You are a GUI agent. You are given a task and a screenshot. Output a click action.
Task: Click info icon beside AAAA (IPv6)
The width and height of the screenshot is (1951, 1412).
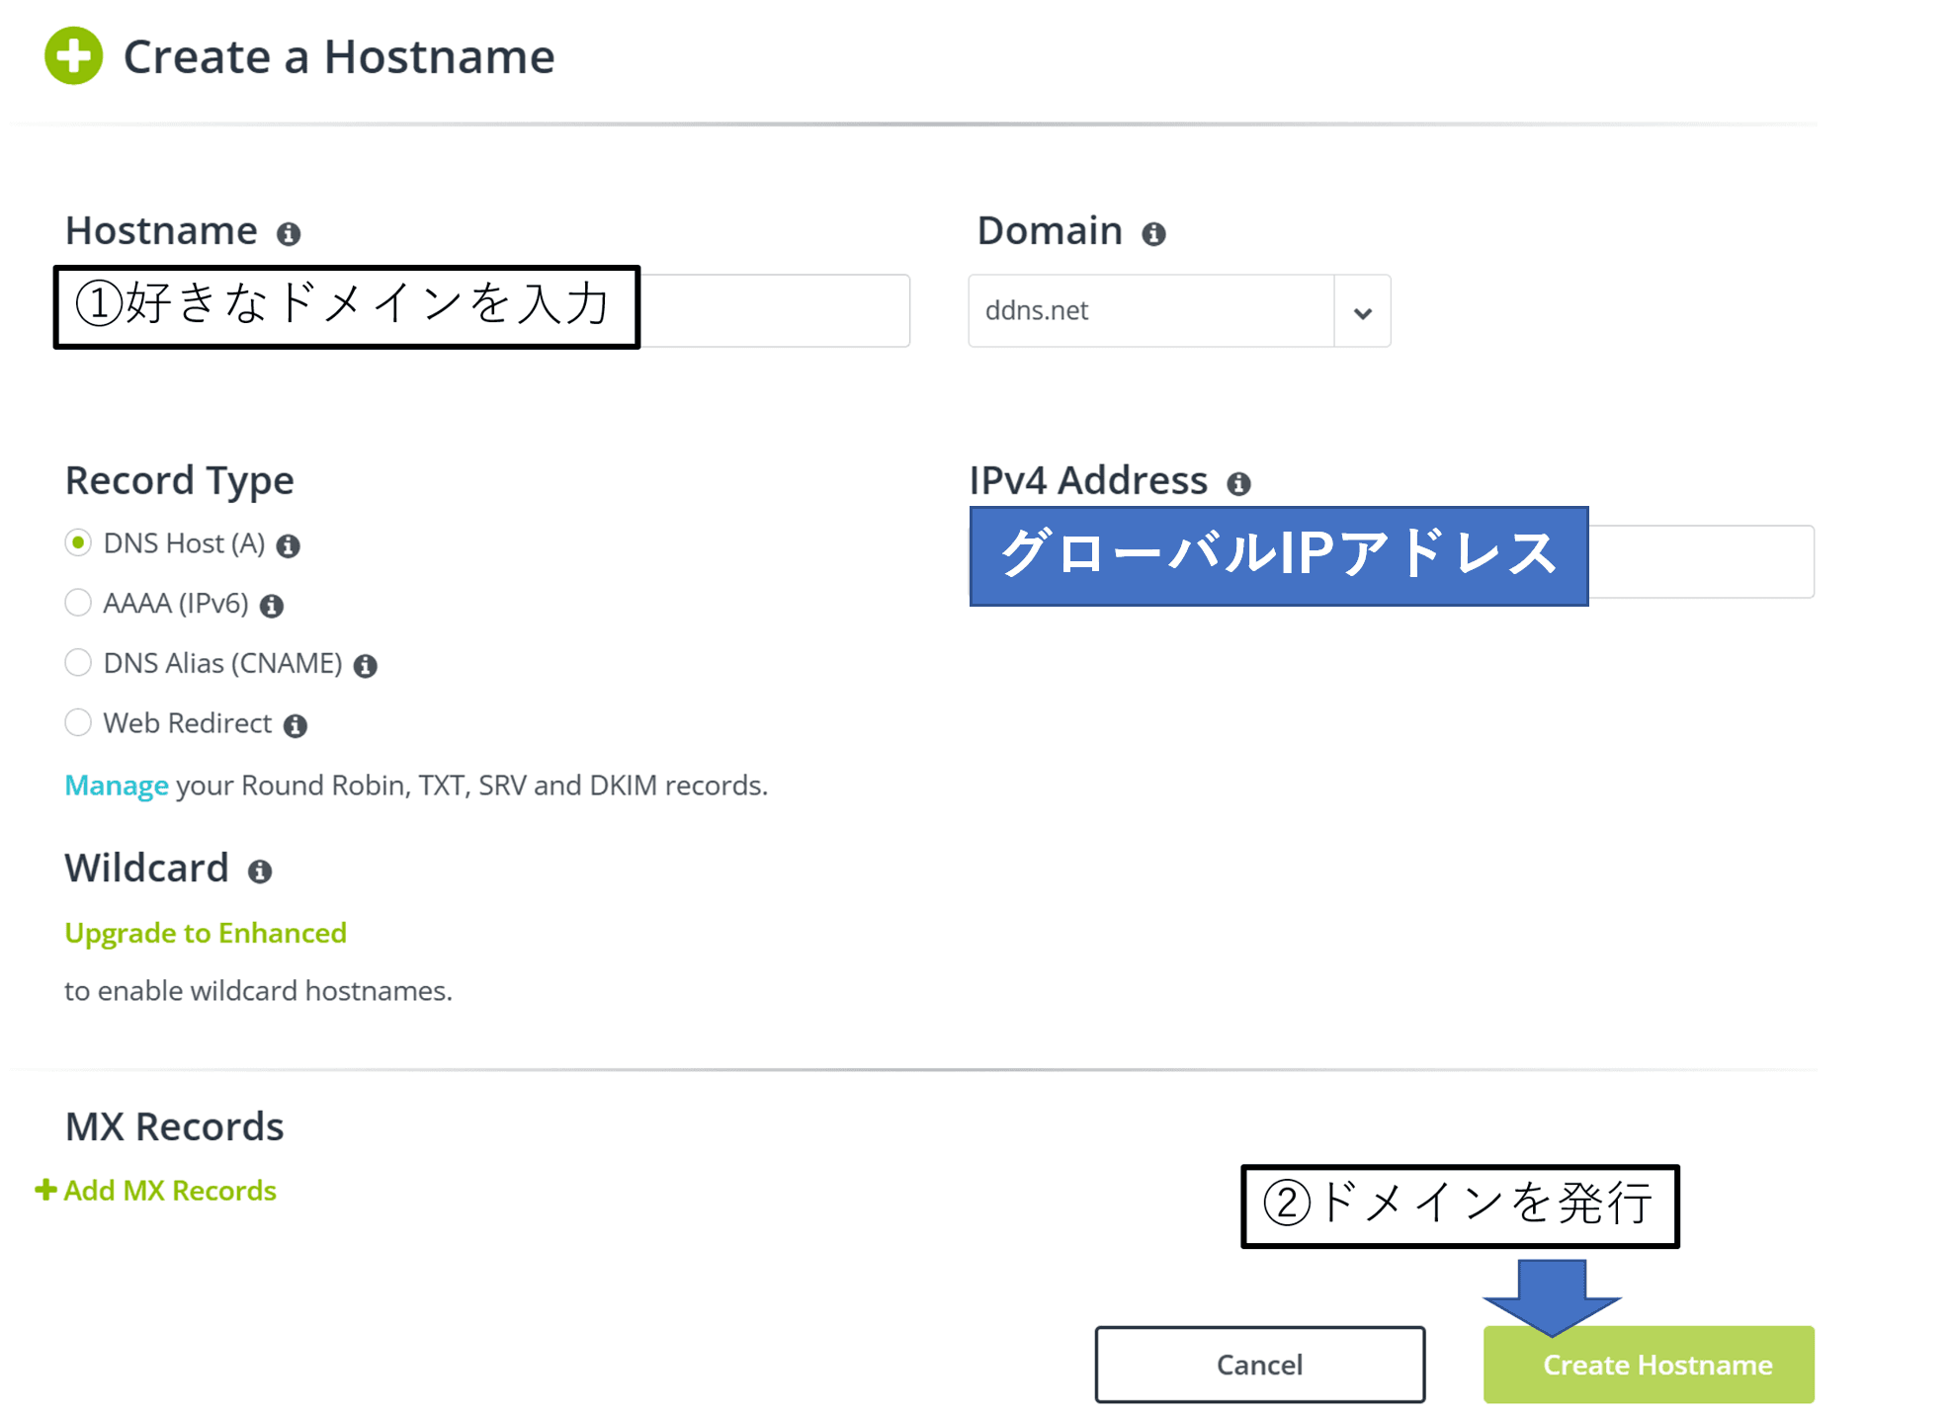pyautogui.click(x=272, y=606)
